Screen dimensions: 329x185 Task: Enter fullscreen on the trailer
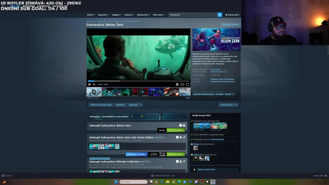187,84
